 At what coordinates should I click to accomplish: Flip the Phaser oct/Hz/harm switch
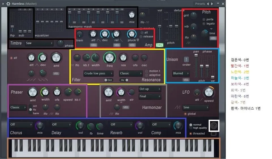point(31,109)
